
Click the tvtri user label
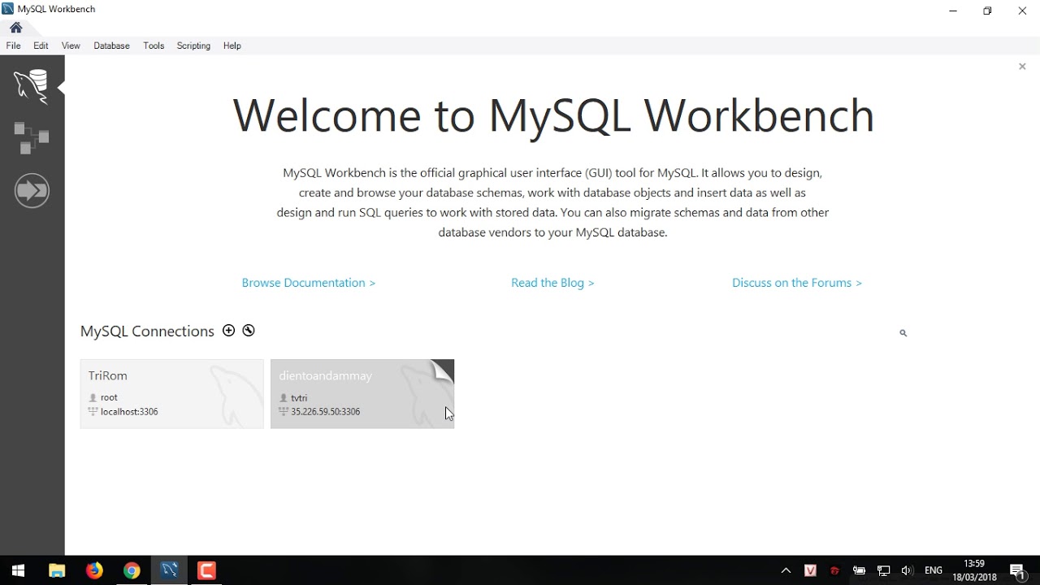[299, 398]
